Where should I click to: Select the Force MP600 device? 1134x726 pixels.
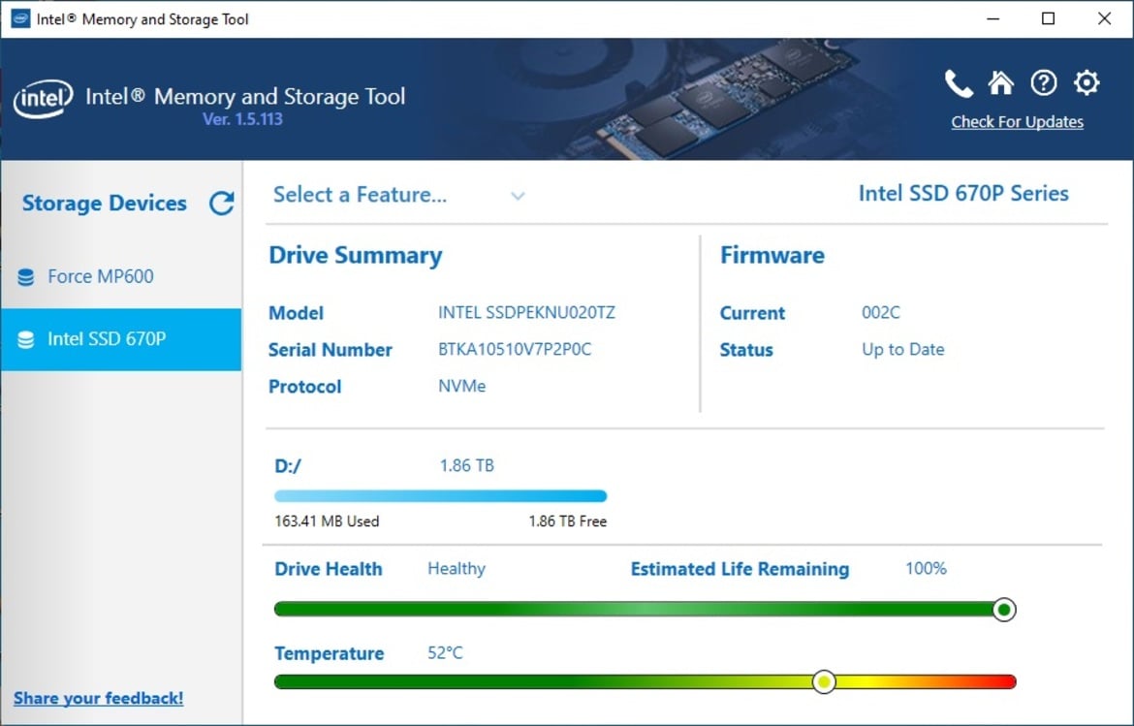(x=121, y=277)
